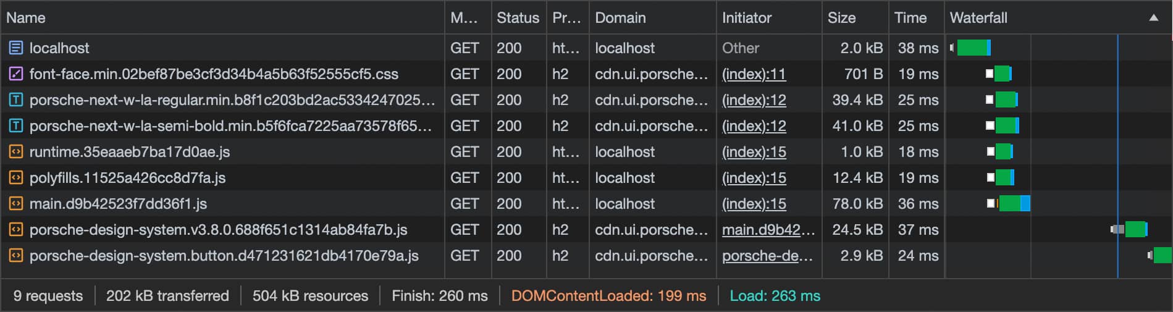Click the document icon beside localhost
This screenshot has height=312, width=1173.
[x=16, y=48]
